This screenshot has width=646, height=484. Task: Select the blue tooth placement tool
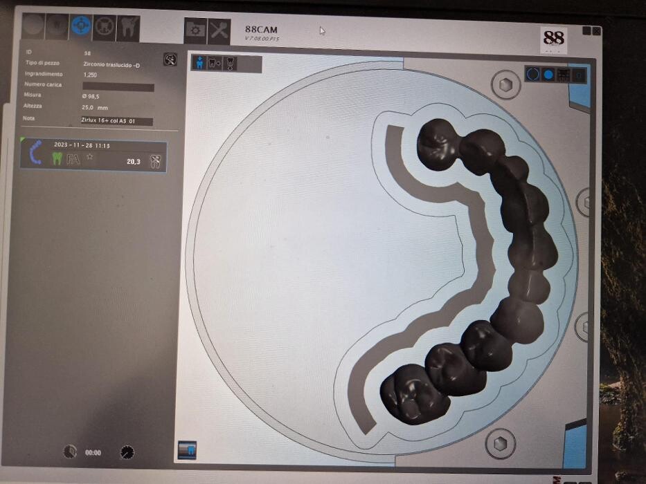click(200, 64)
